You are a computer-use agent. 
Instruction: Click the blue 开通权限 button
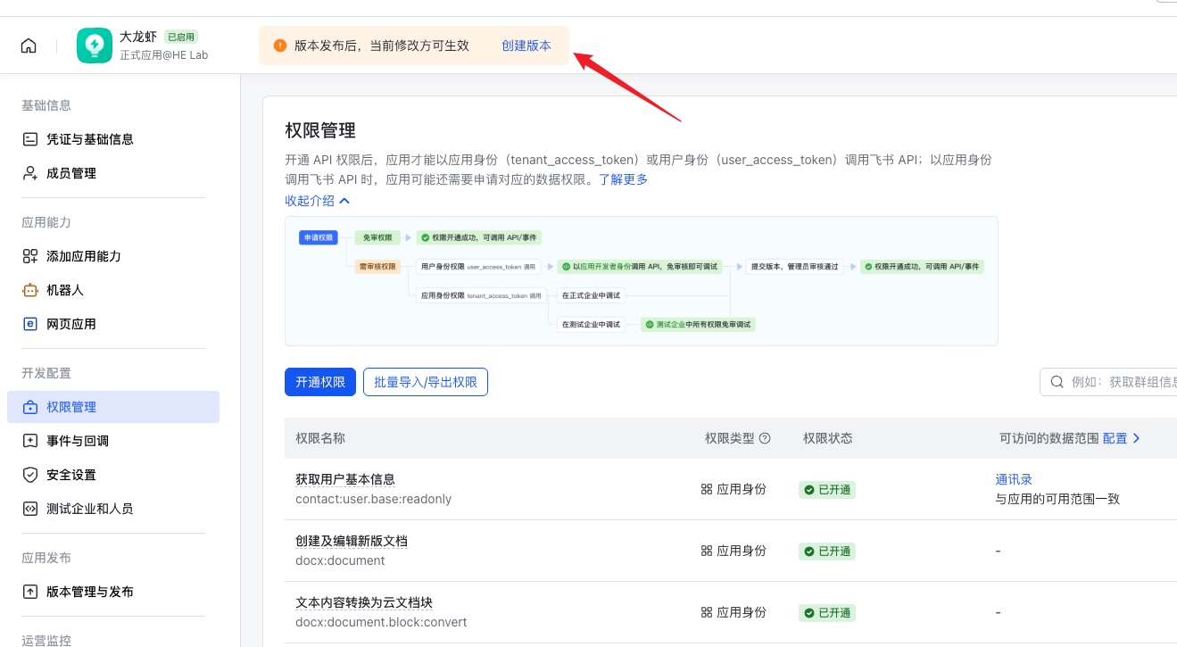click(x=320, y=382)
